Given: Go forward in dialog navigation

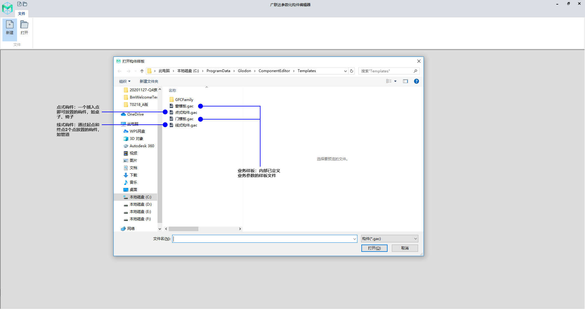Looking at the screenshot, I should click(x=128, y=71).
